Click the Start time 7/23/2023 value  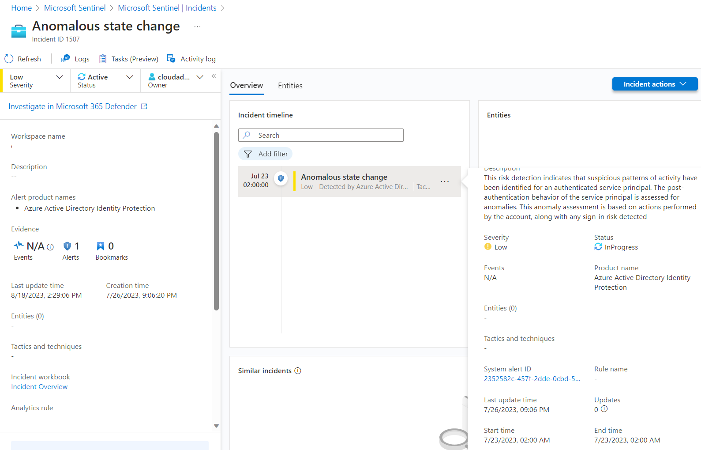(517, 440)
